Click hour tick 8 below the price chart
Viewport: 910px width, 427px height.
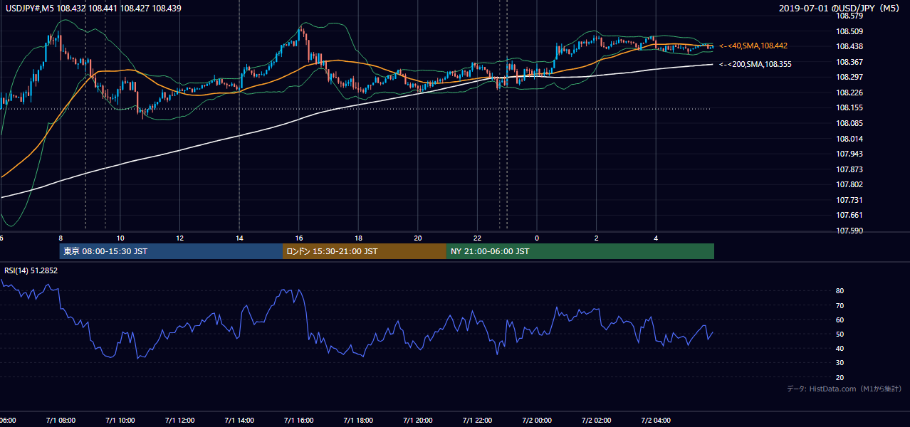click(61, 238)
